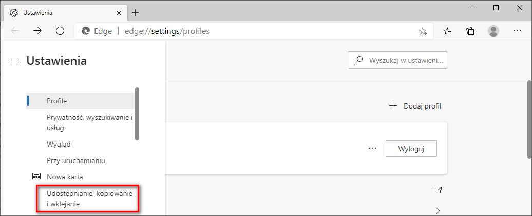This screenshot has height=216, width=532.
Task: Select Profile in settings sidebar
Action: pos(56,101)
